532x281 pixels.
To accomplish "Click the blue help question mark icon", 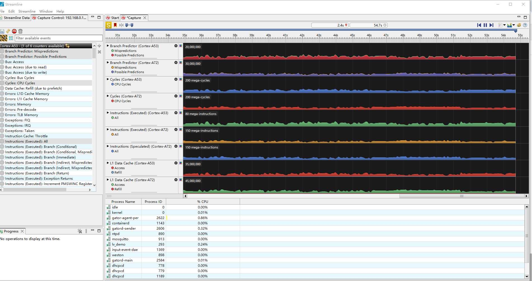I will (525, 25).
